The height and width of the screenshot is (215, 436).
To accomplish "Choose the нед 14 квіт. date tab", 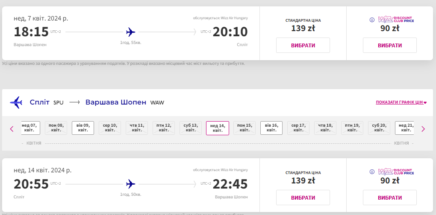I will pos(218,128).
